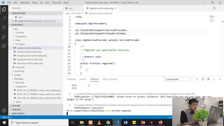Open the Explorer view in activity bar
Viewport: 224px width, 126px height.
click(4, 9)
